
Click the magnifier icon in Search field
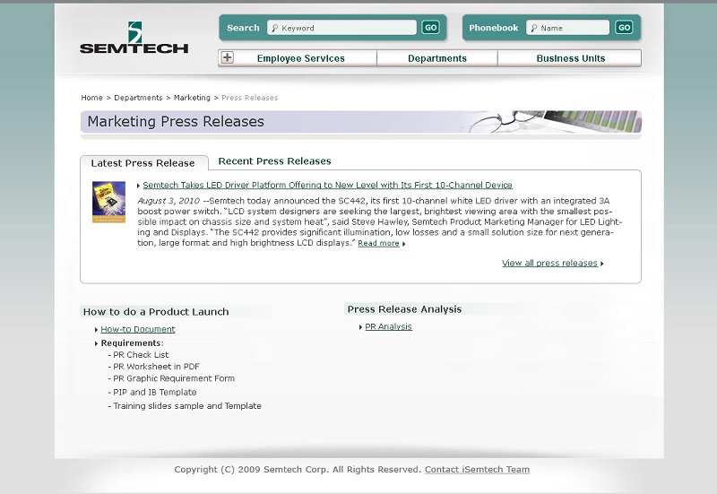point(275,29)
